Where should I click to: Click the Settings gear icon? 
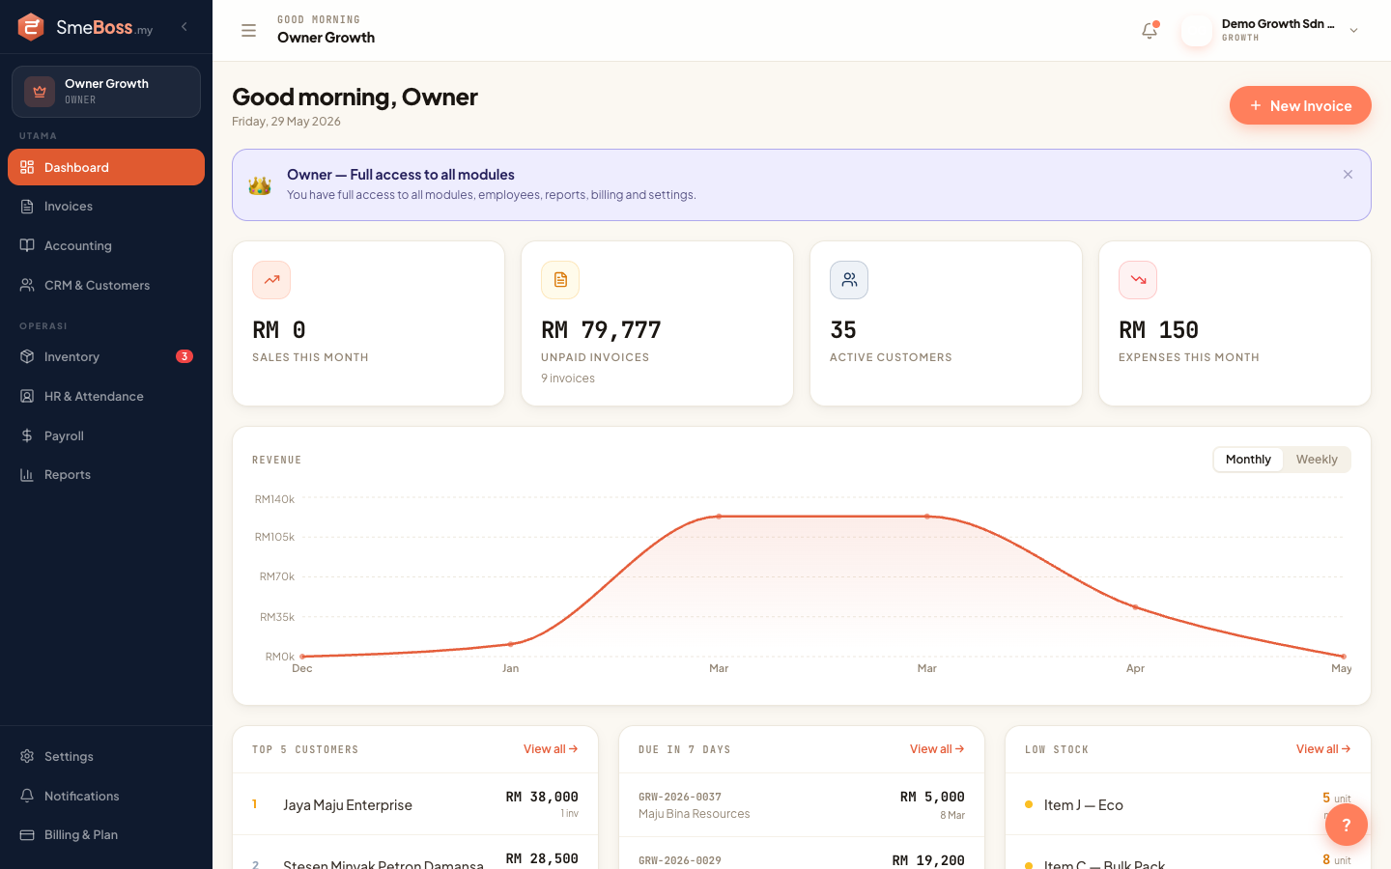[27, 756]
